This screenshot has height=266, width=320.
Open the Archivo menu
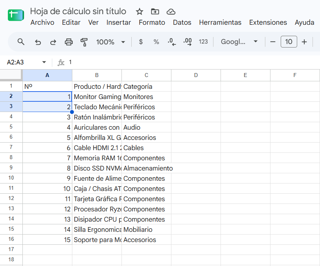pos(42,22)
